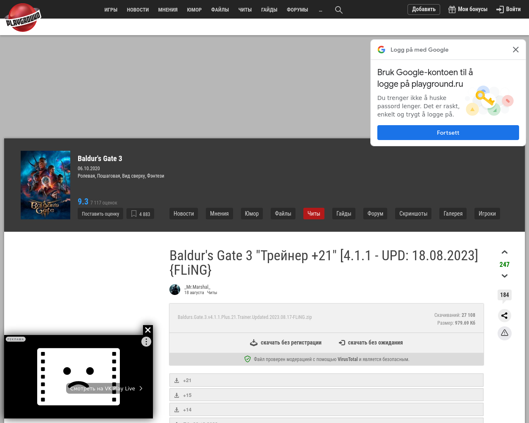Click the Ролевая genre text
The image size is (529, 423).
86,176
